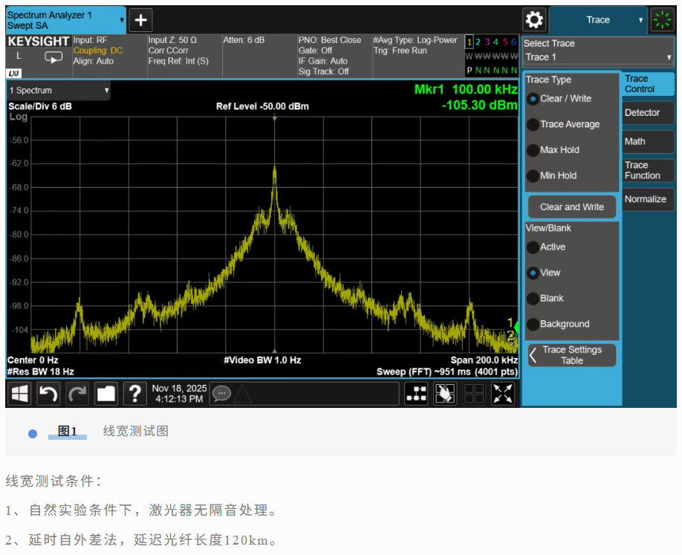Open the file folder icon
682x555 pixels.
tap(106, 394)
